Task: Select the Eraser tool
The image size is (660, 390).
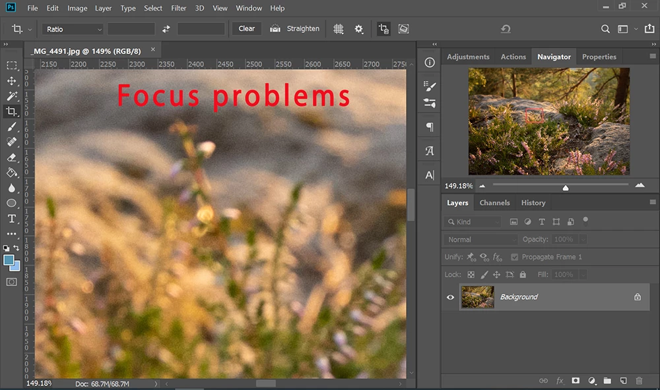Action: (x=12, y=157)
